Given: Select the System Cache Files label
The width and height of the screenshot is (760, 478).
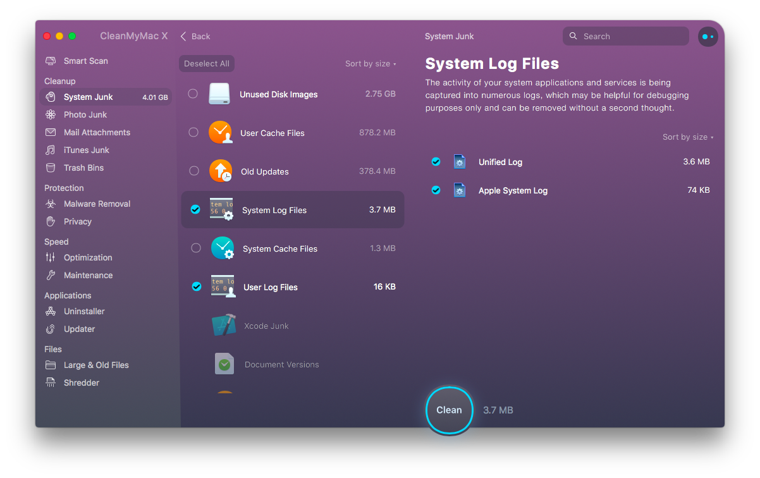Looking at the screenshot, I should pos(280,249).
